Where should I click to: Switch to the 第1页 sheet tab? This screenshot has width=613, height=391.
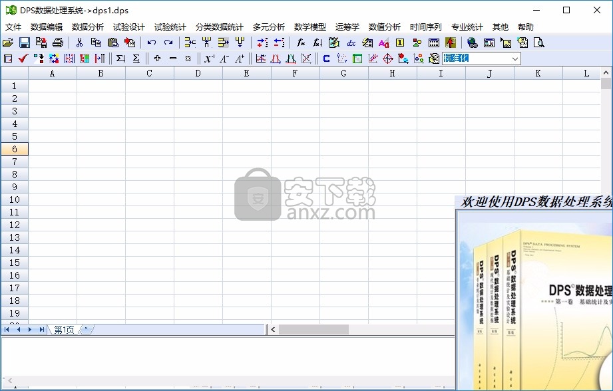64,330
